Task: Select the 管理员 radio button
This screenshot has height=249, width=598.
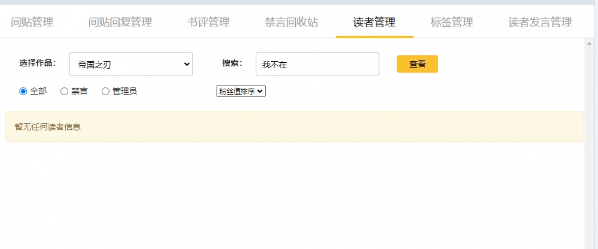Action: point(106,92)
